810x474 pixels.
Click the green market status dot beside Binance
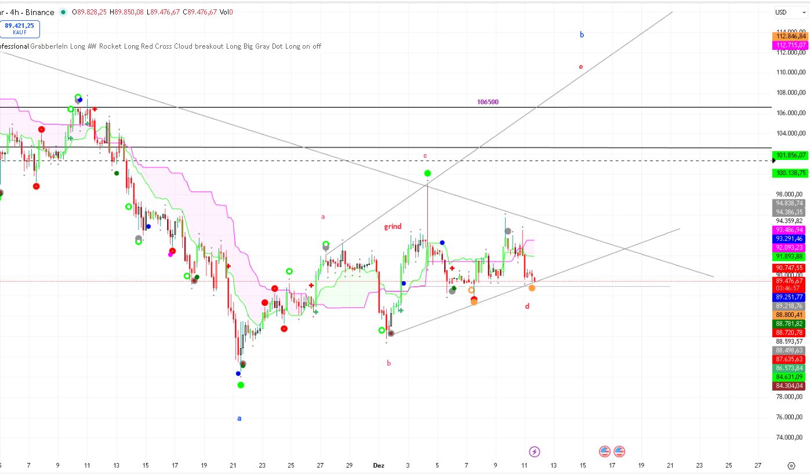[x=63, y=12]
